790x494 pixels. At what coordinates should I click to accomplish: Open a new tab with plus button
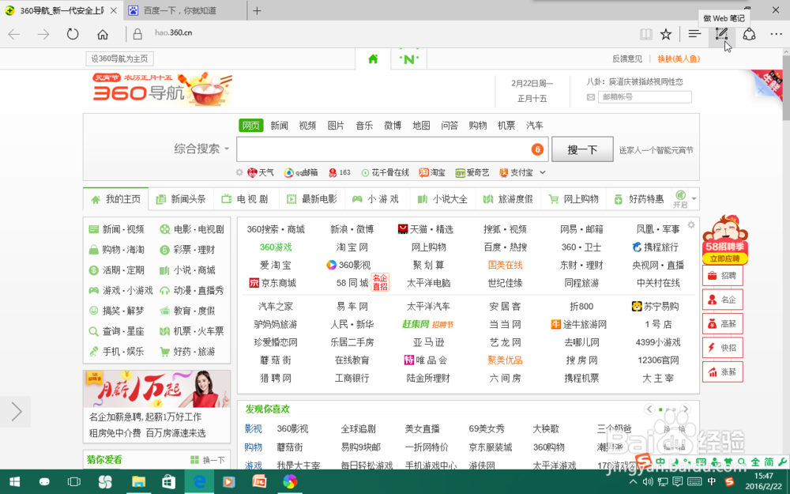click(257, 10)
